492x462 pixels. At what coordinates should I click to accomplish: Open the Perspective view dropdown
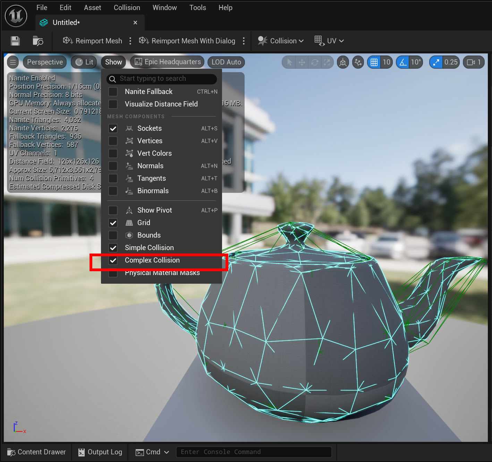click(45, 62)
